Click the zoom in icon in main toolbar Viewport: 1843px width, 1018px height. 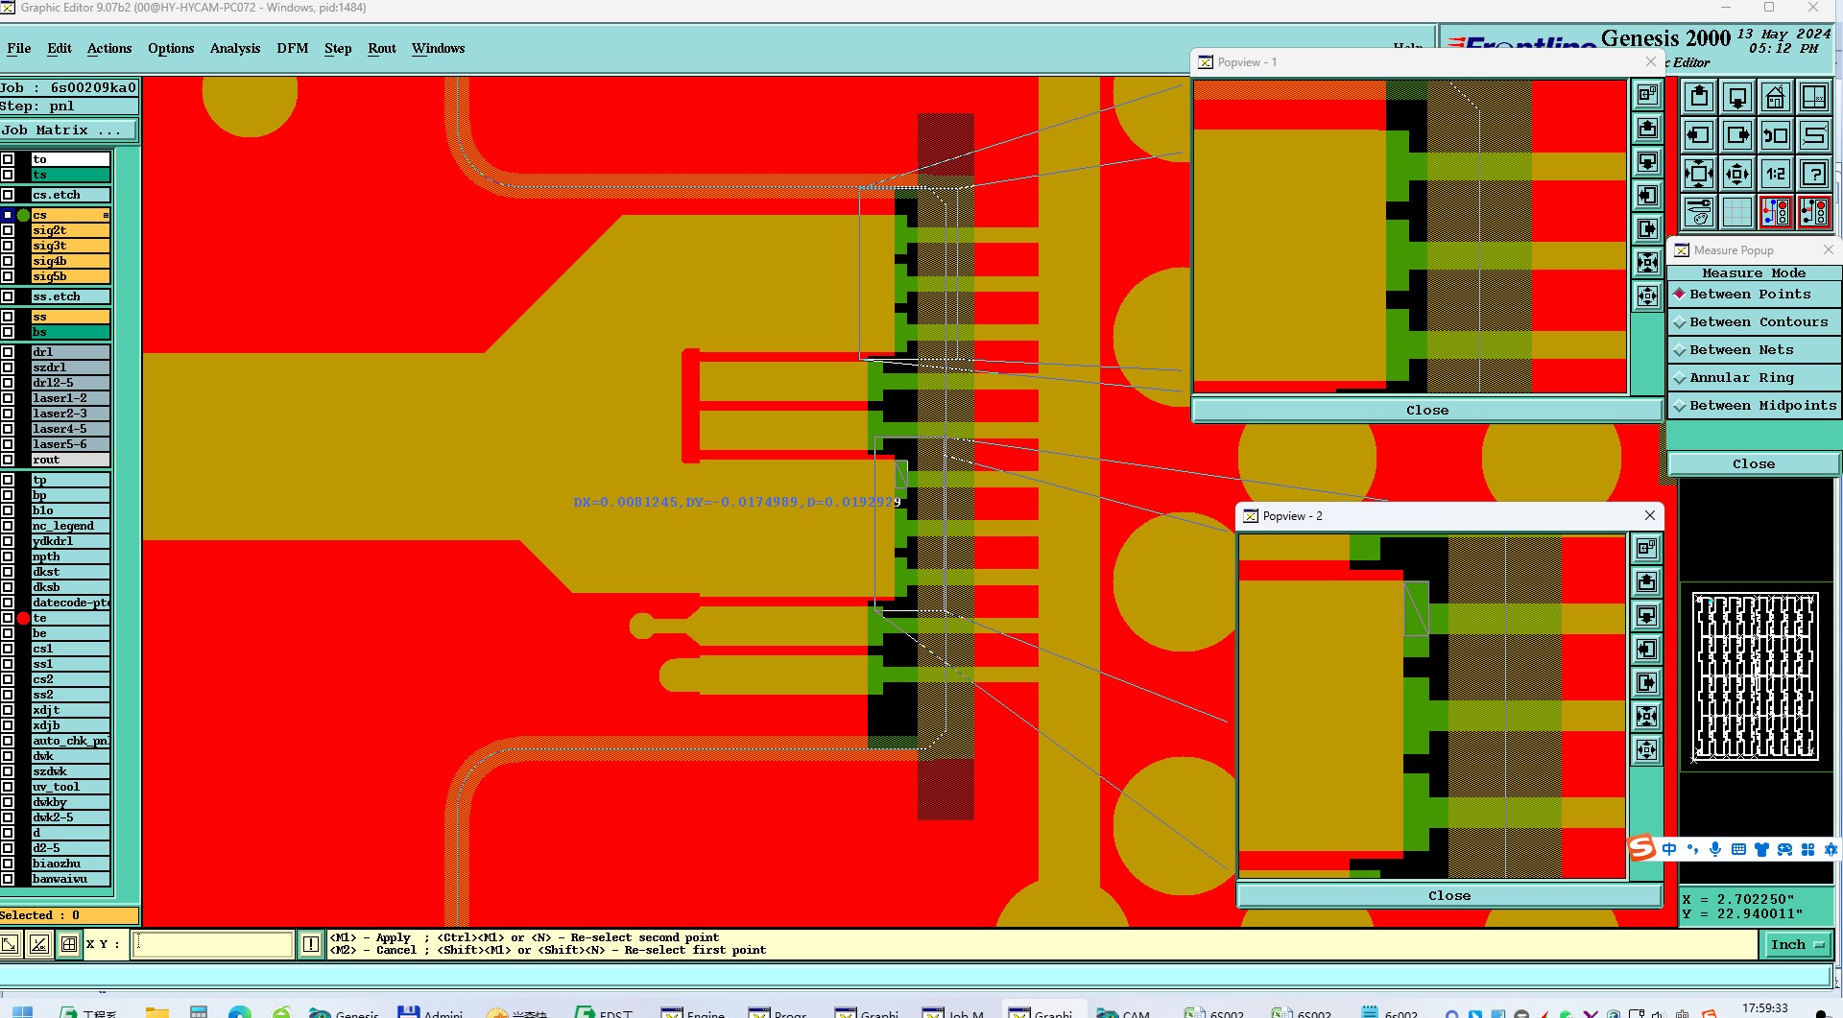[x=1699, y=174]
